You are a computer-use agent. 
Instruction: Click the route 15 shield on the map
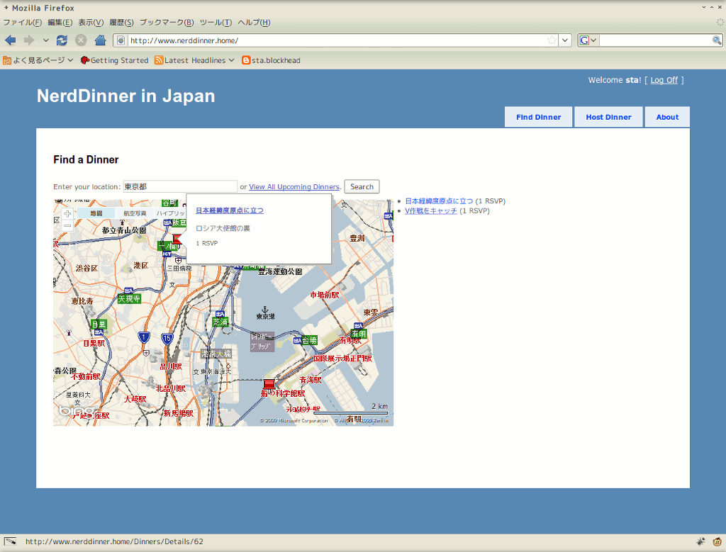pos(167,339)
